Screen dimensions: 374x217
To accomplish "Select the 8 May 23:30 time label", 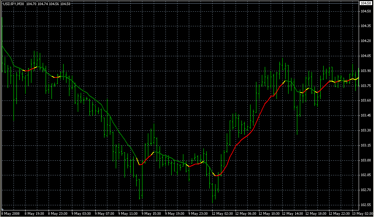I will click(58, 213).
